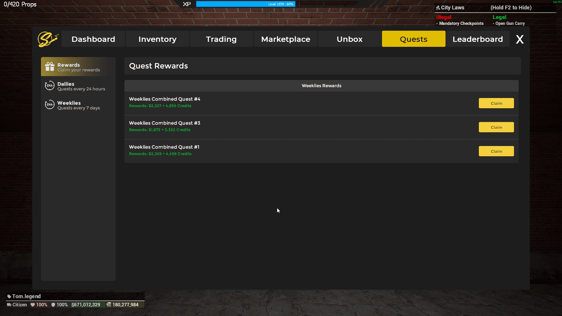562x316 pixels.
Task: Click the Weeklies Rewards section header
Action: [x=321, y=86]
